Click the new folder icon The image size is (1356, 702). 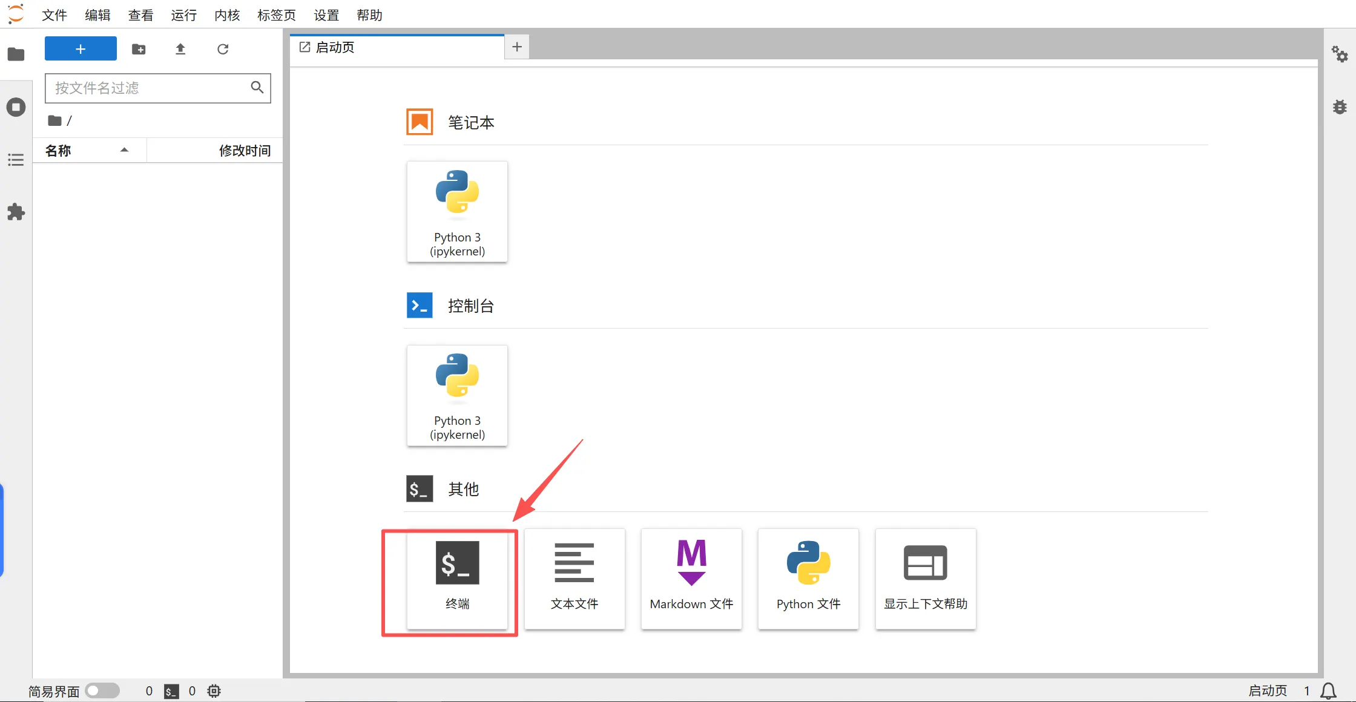point(139,49)
